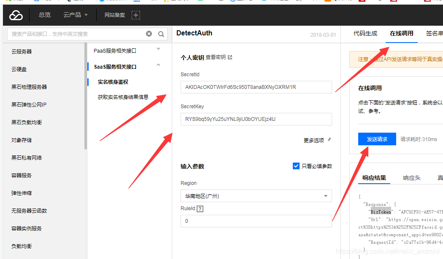The height and width of the screenshot is (259, 443).
Task: Click the product list scrollbar
Action: pyautogui.click(x=86, y=96)
